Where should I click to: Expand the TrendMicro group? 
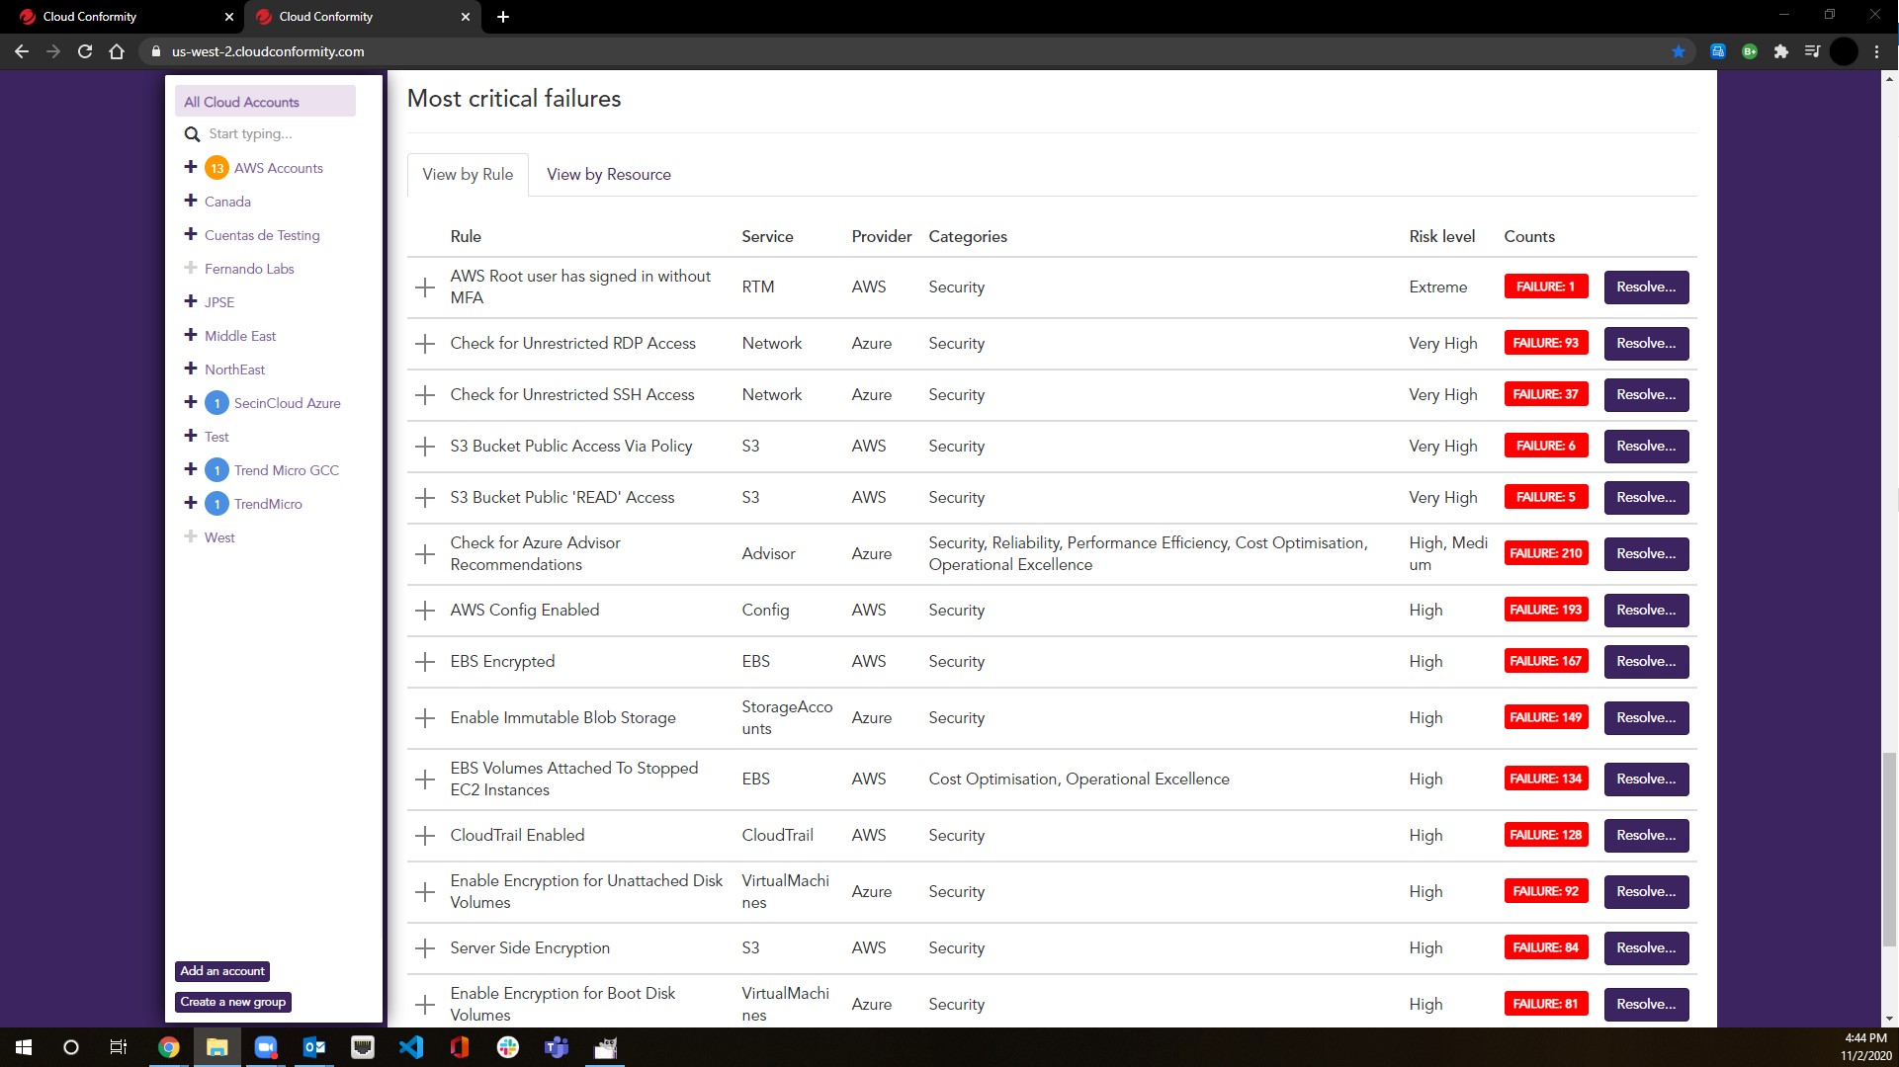[x=191, y=503]
